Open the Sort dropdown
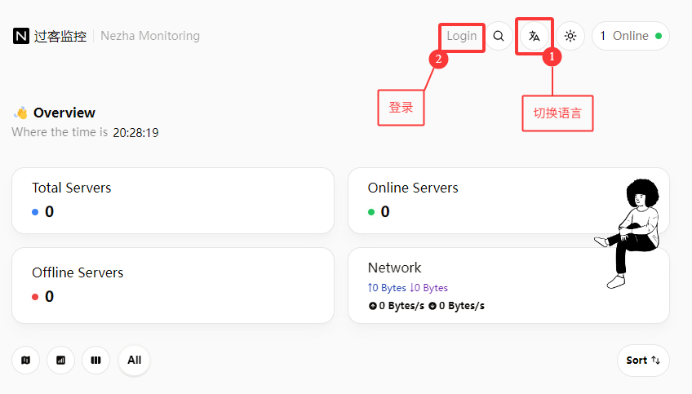Viewport: 692px width, 394px height. [x=643, y=360]
